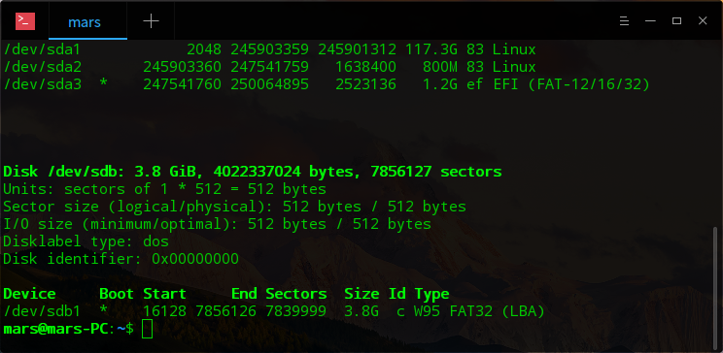This screenshot has height=353, width=723.
Task: Open the hamburger main menu
Action: (624, 21)
